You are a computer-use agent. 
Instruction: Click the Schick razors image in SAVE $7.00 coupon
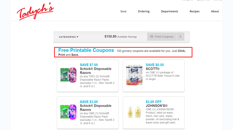point(68,75)
